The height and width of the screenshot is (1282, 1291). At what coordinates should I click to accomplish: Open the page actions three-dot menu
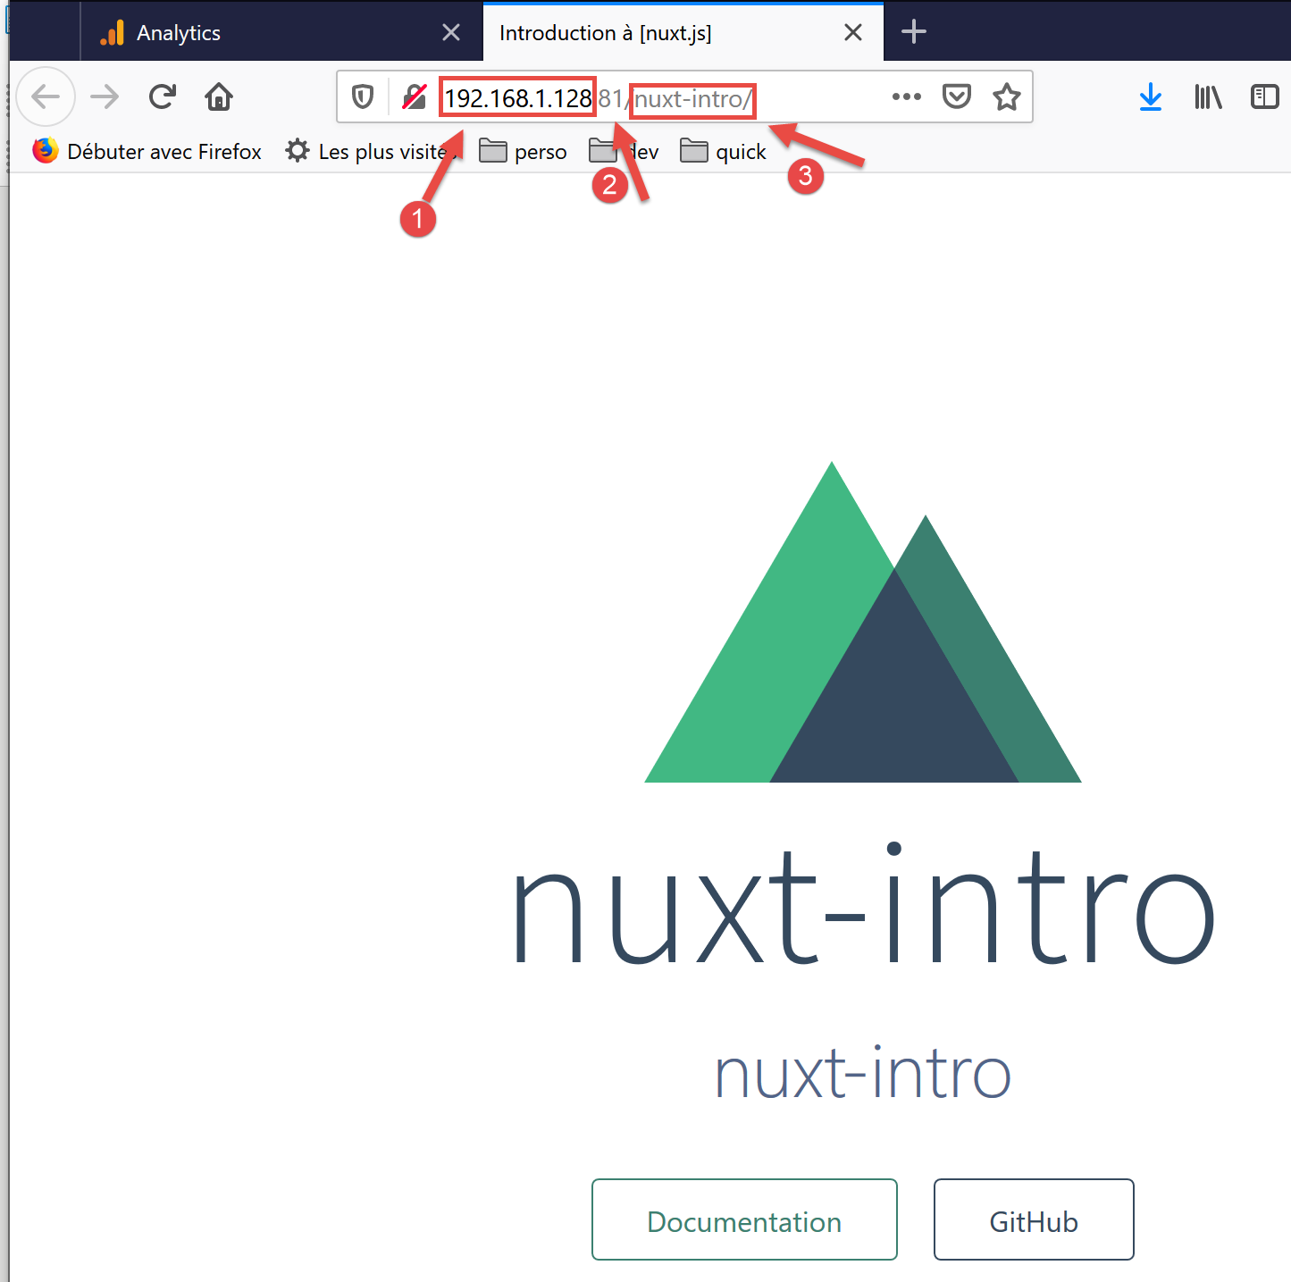click(906, 96)
